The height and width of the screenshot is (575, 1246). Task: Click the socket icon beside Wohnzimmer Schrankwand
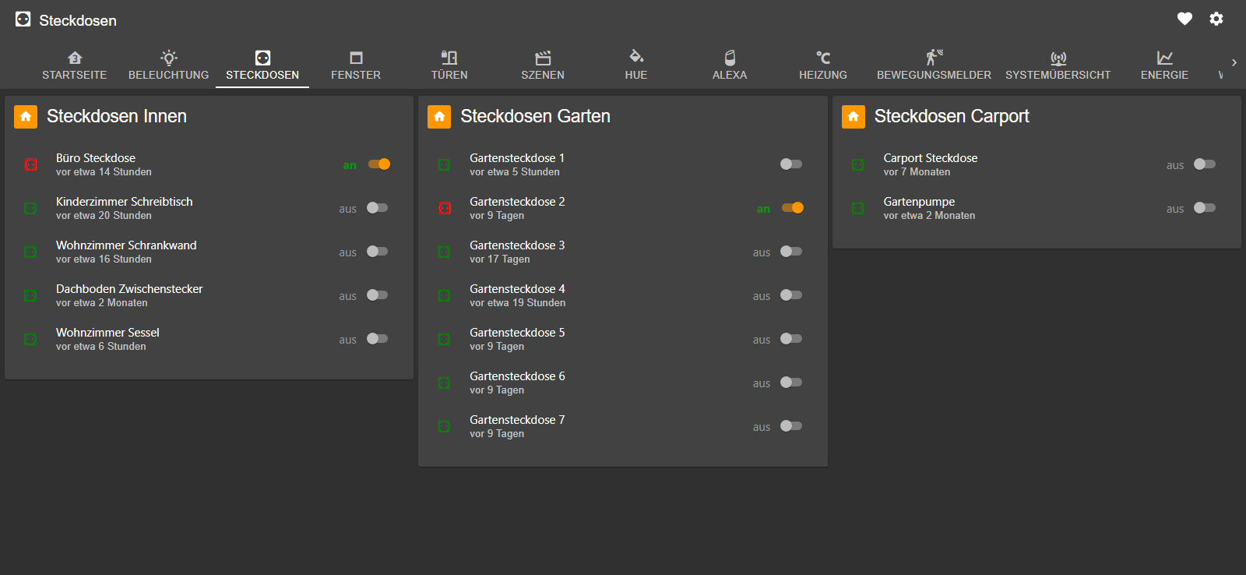30,252
